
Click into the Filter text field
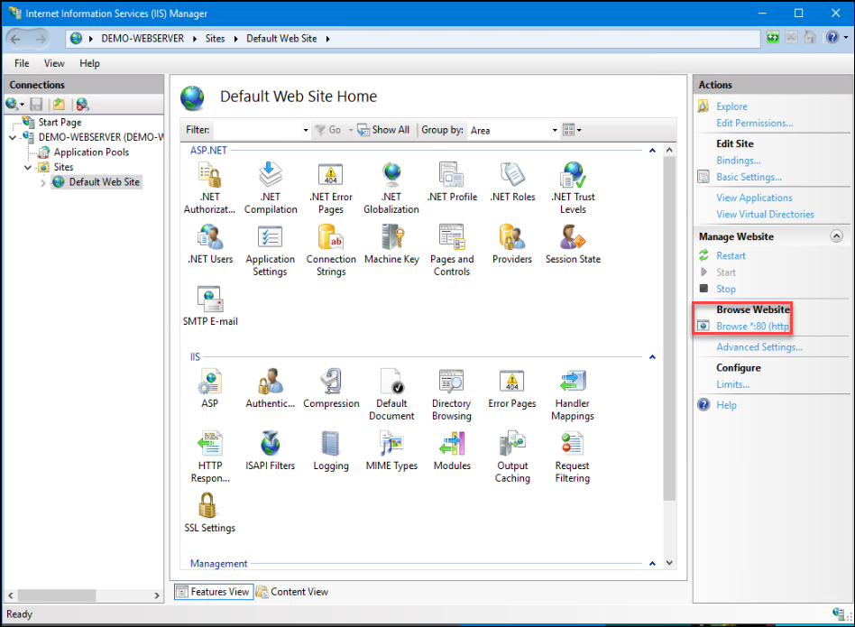coord(257,130)
